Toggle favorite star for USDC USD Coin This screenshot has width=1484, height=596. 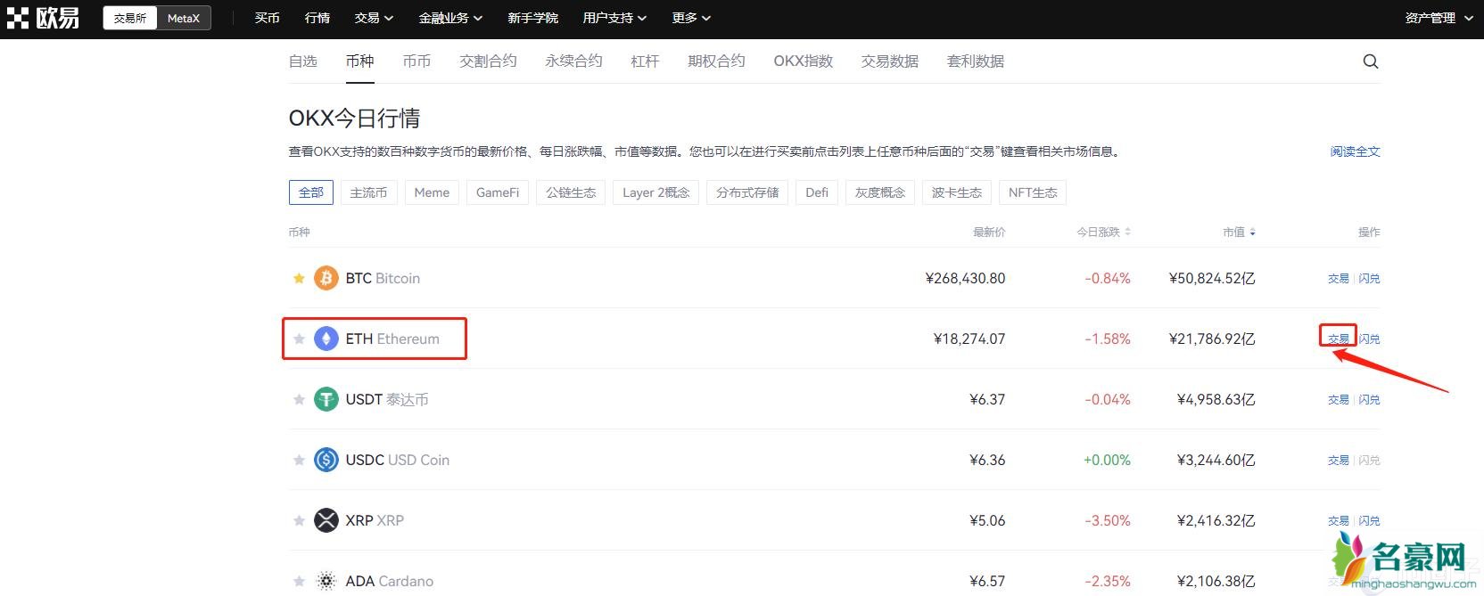tap(299, 460)
